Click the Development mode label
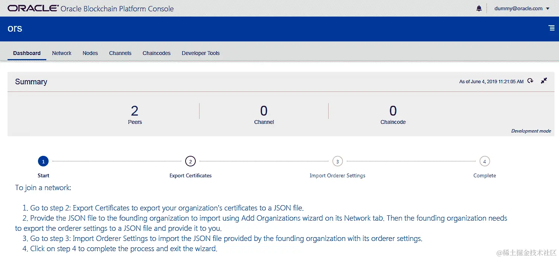The width and height of the screenshot is (559, 259). pyautogui.click(x=531, y=131)
